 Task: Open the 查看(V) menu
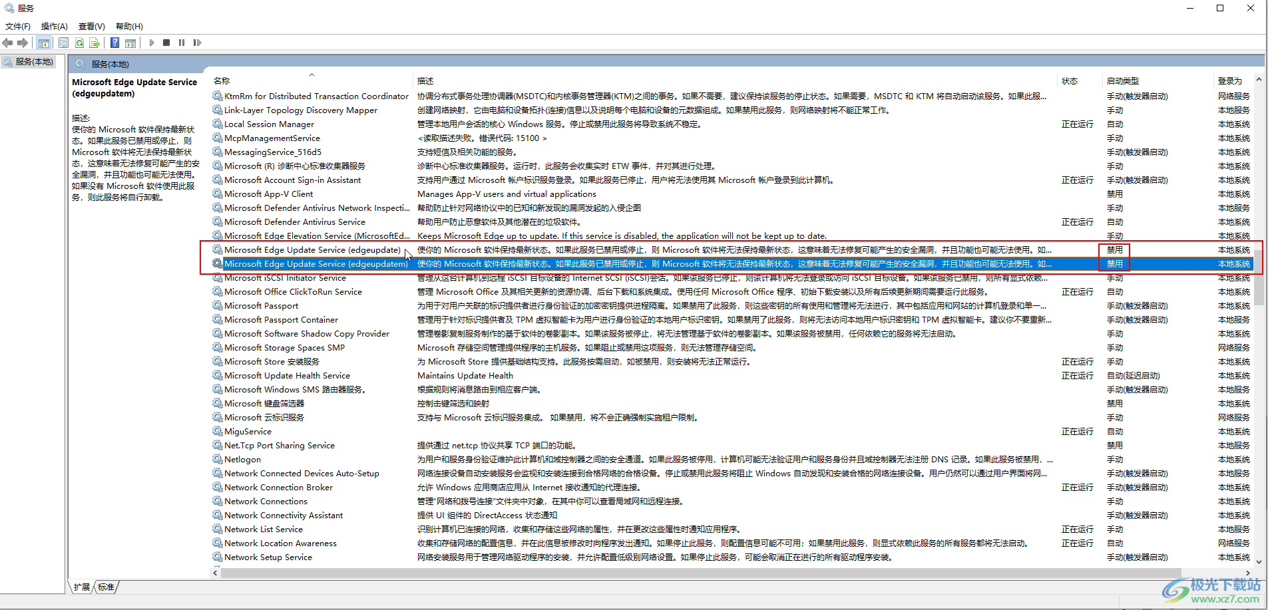92,27
